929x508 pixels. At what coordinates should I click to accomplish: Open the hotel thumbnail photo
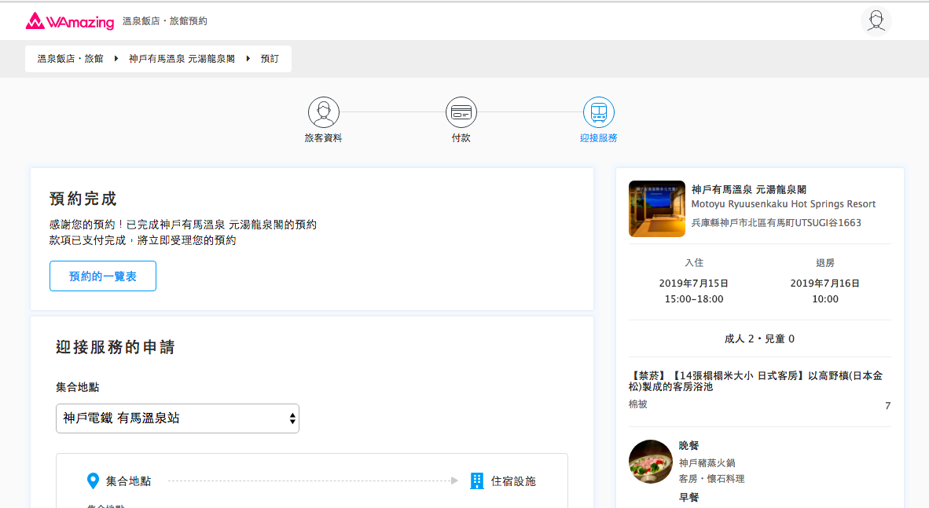657,208
